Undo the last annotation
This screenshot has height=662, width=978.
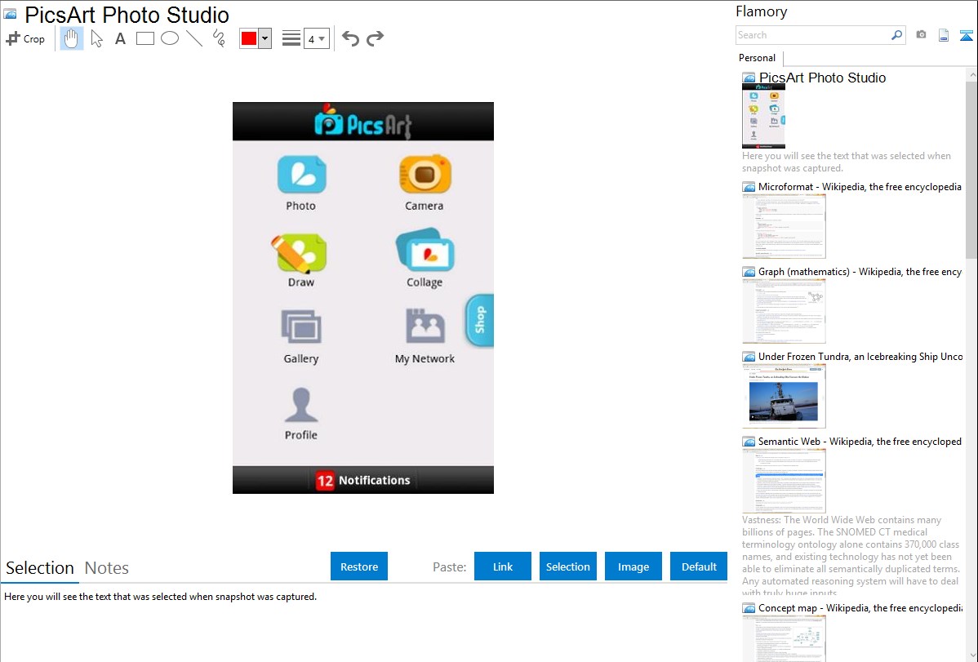click(350, 38)
